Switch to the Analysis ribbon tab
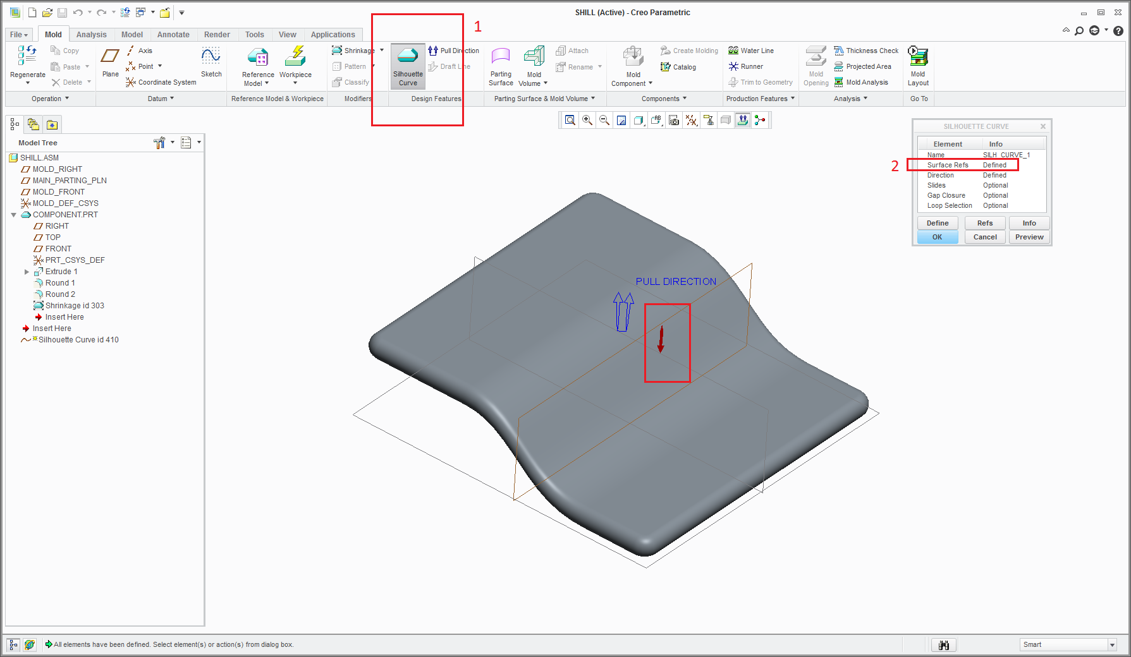The height and width of the screenshot is (657, 1131). tap(91, 35)
